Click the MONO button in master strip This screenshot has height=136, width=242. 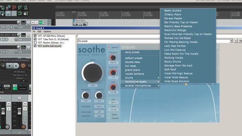[7, 87]
